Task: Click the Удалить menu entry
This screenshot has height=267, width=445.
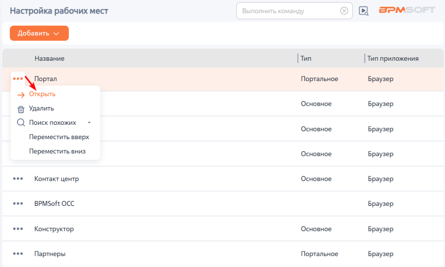Action: pos(41,108)
